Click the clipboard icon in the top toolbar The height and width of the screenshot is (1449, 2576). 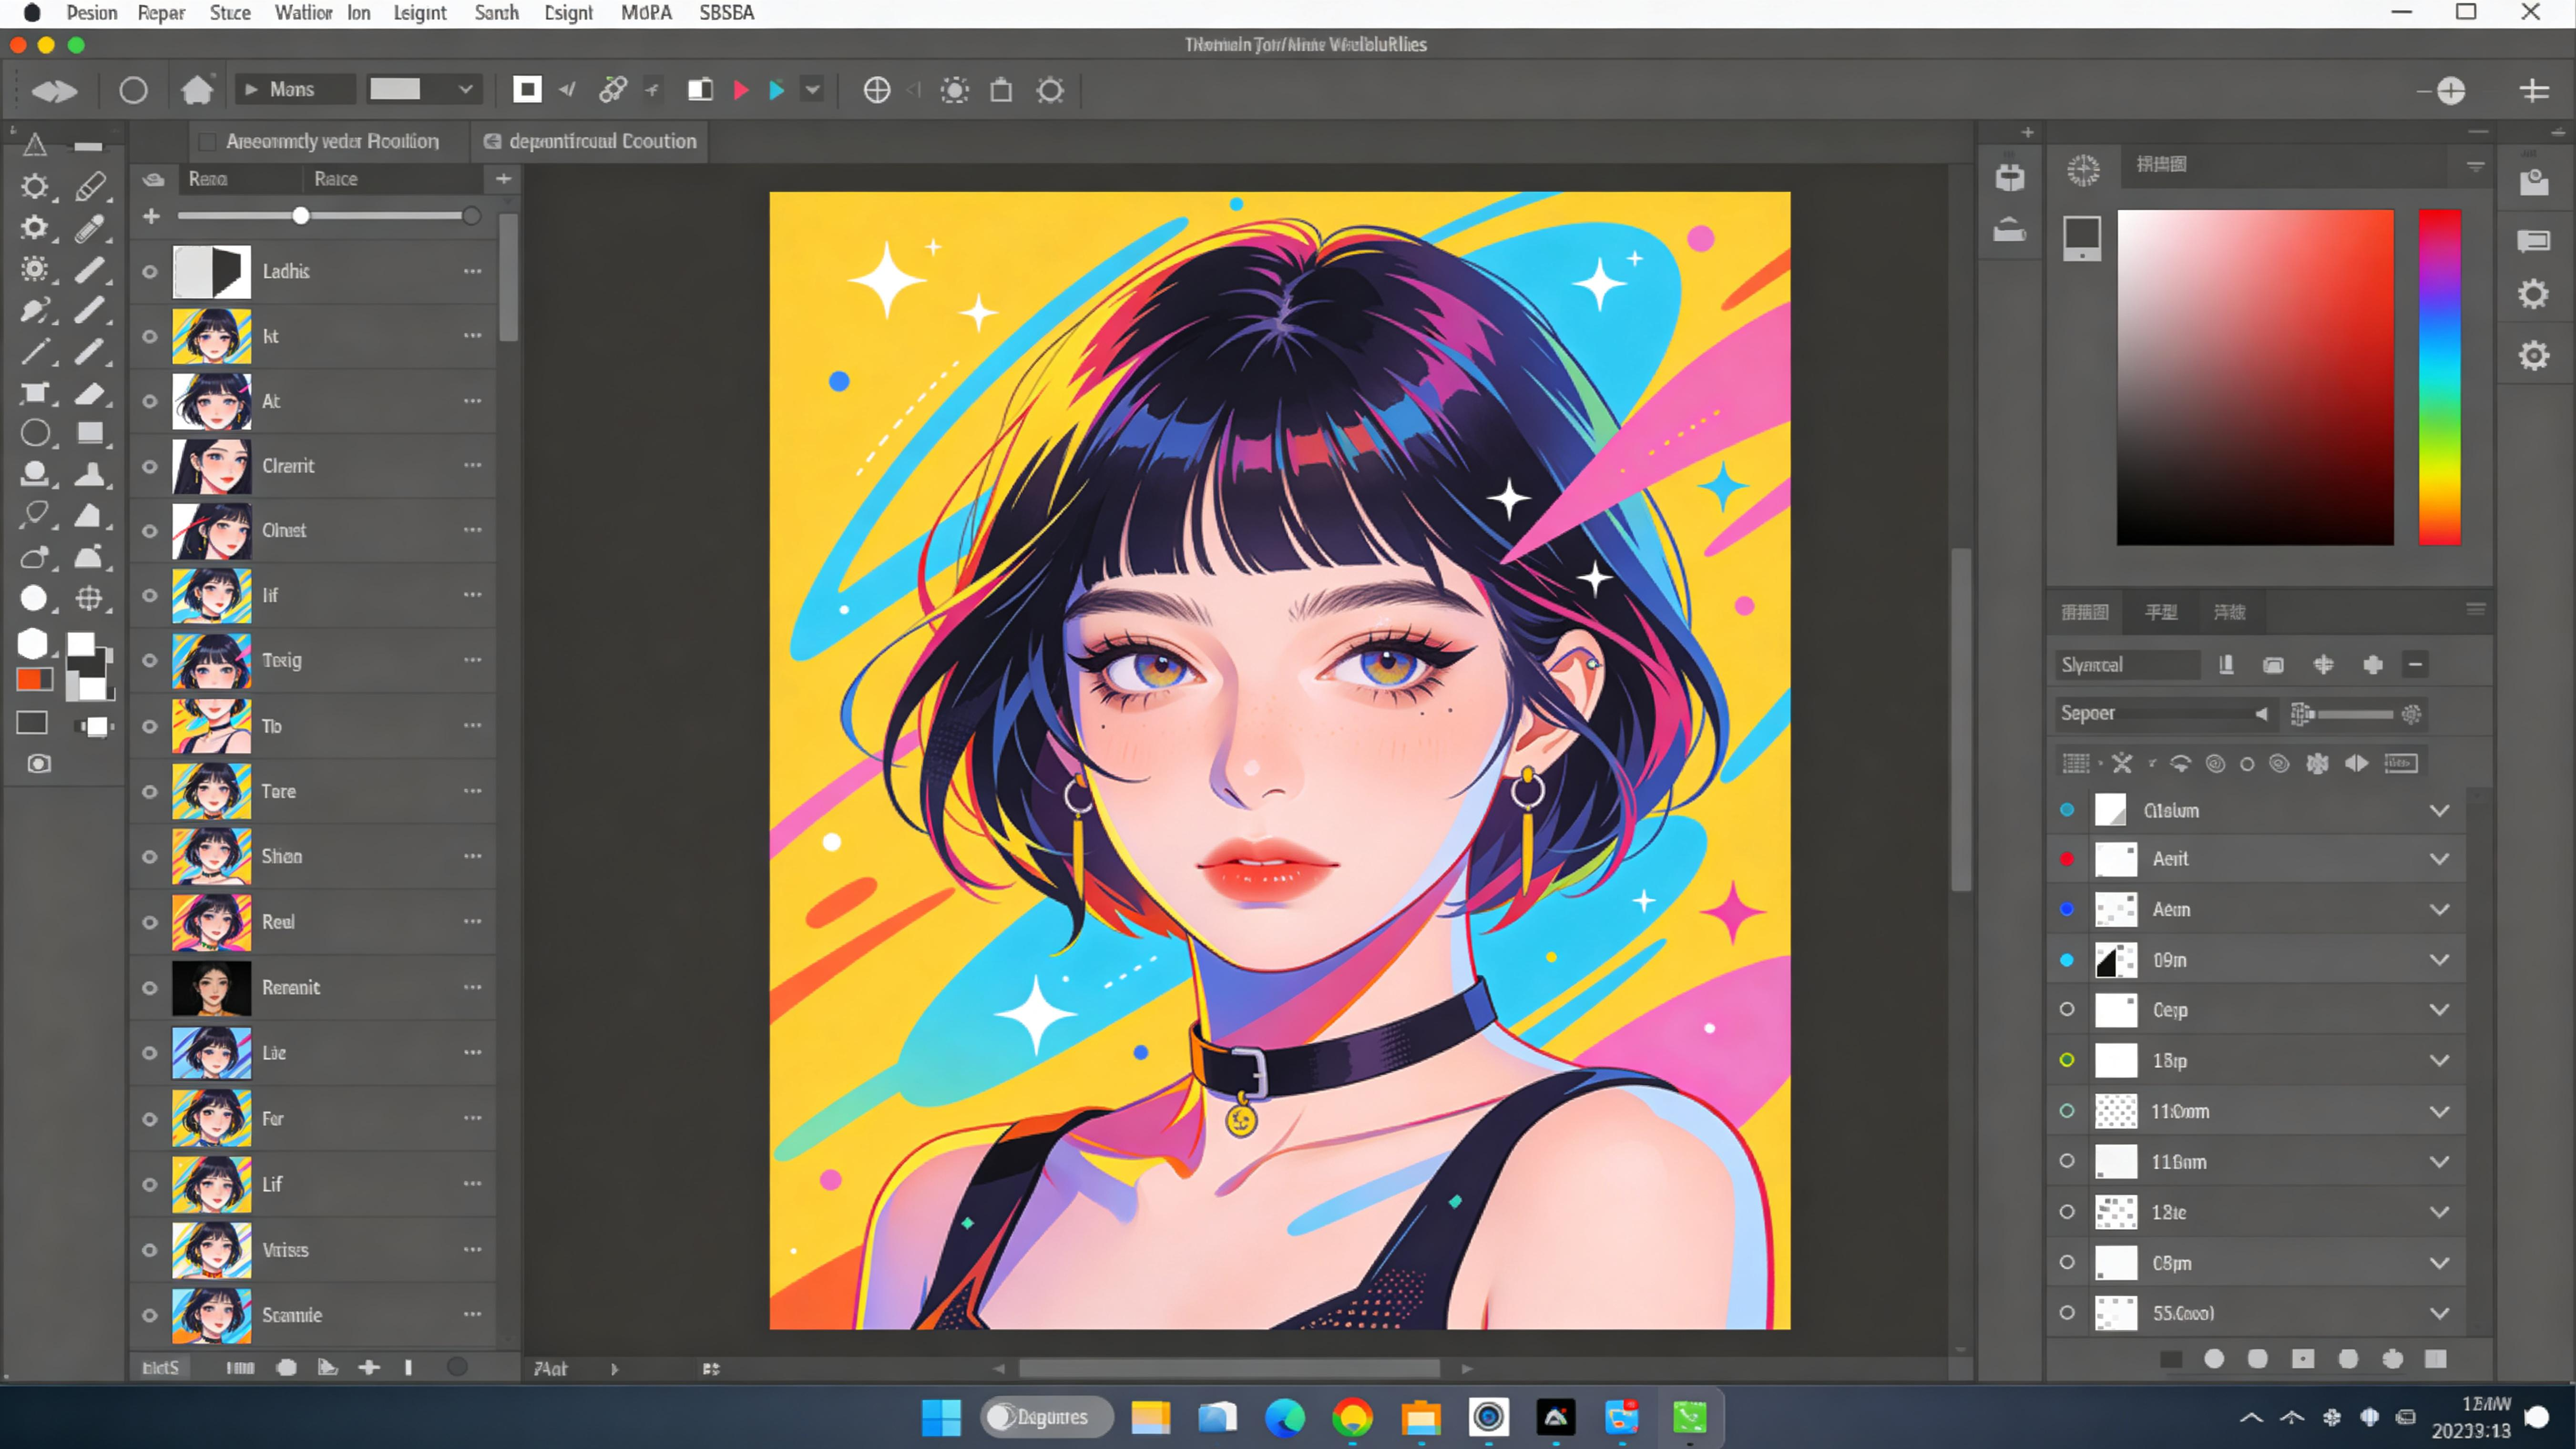[x=1001, y=90]
